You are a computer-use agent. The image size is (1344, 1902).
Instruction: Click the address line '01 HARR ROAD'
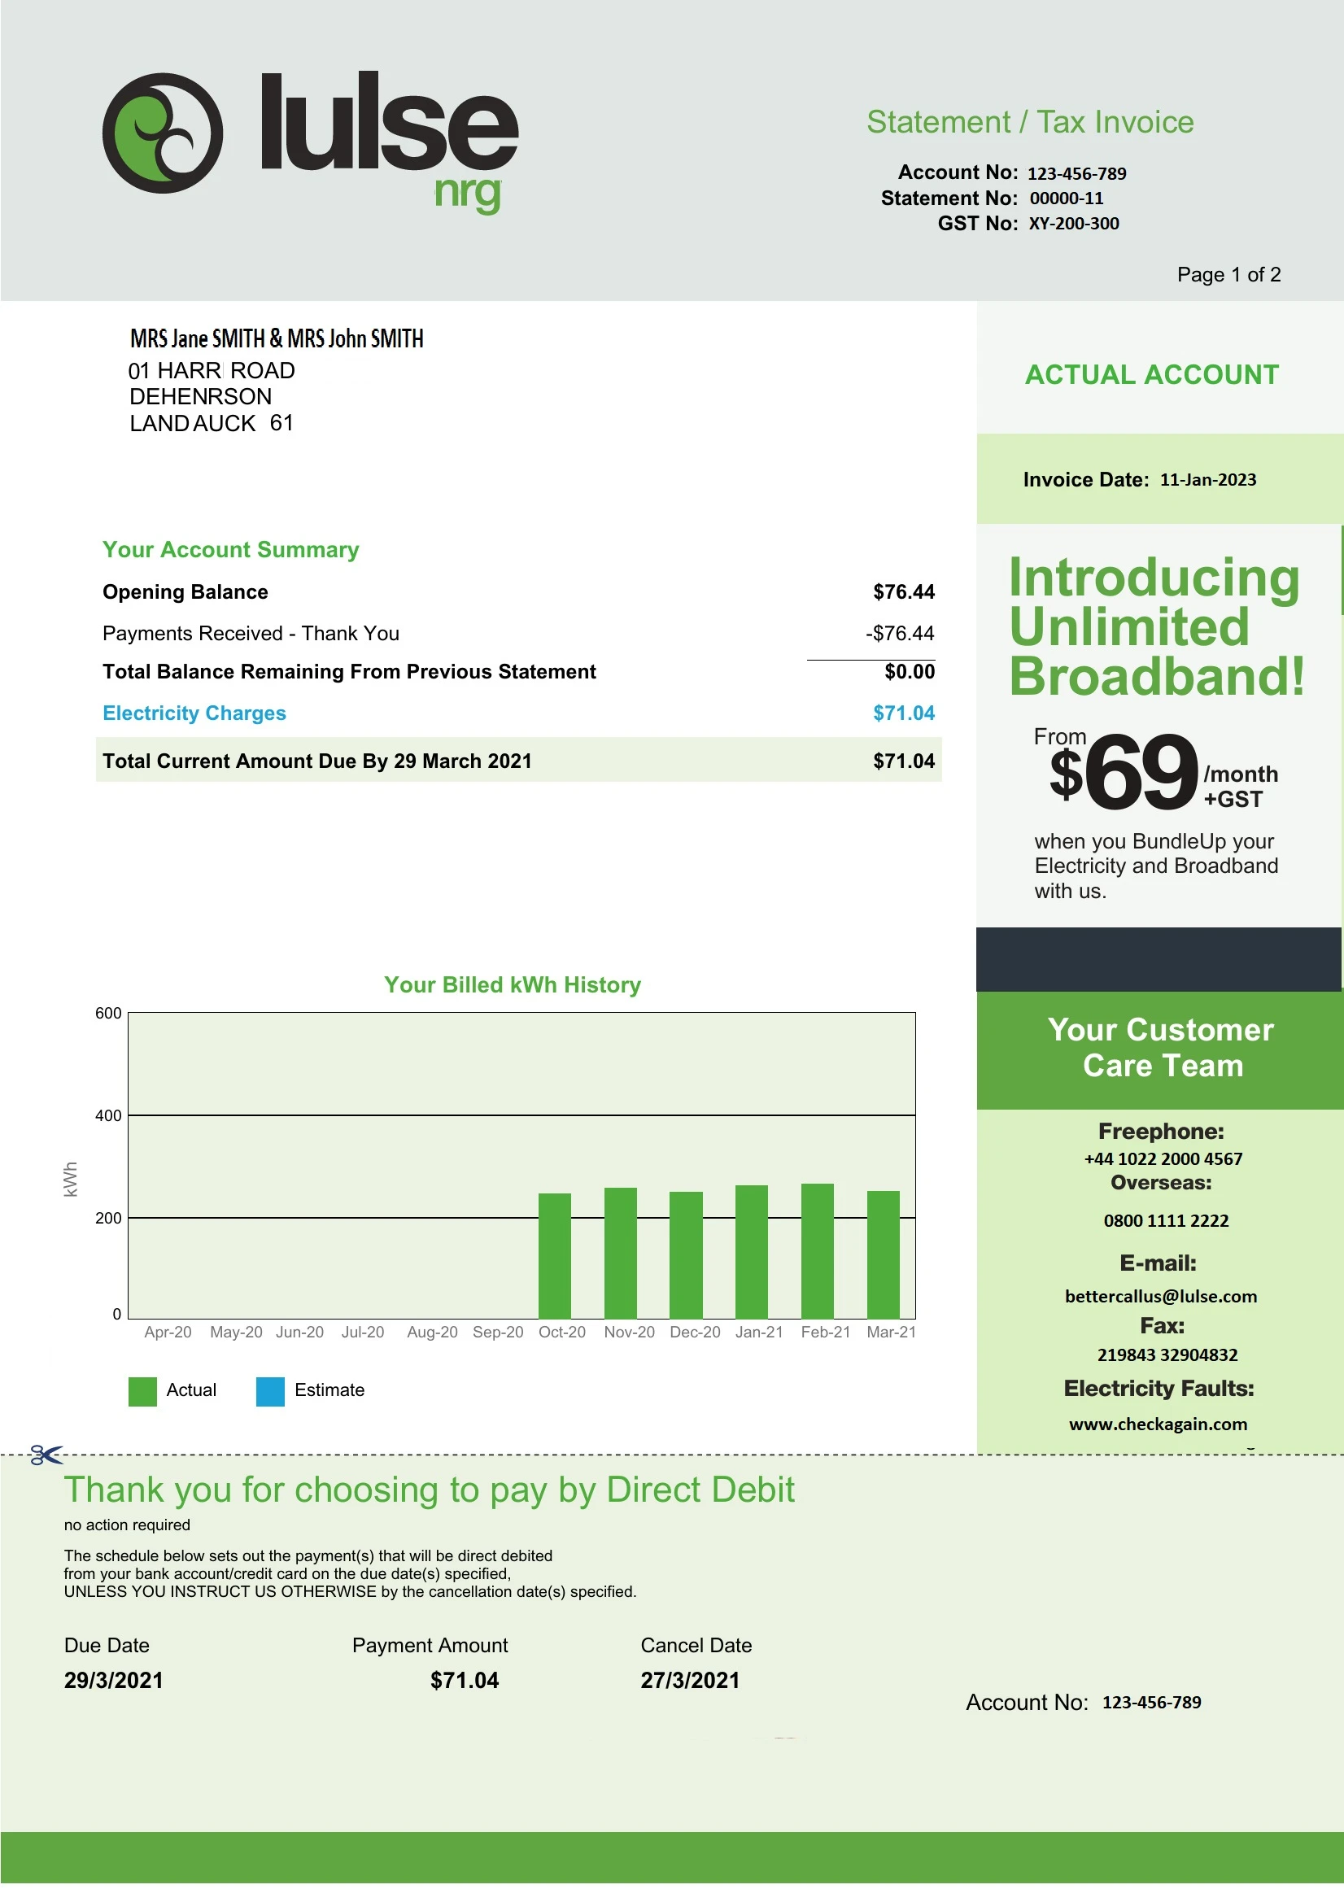click(x=212, y=370)
